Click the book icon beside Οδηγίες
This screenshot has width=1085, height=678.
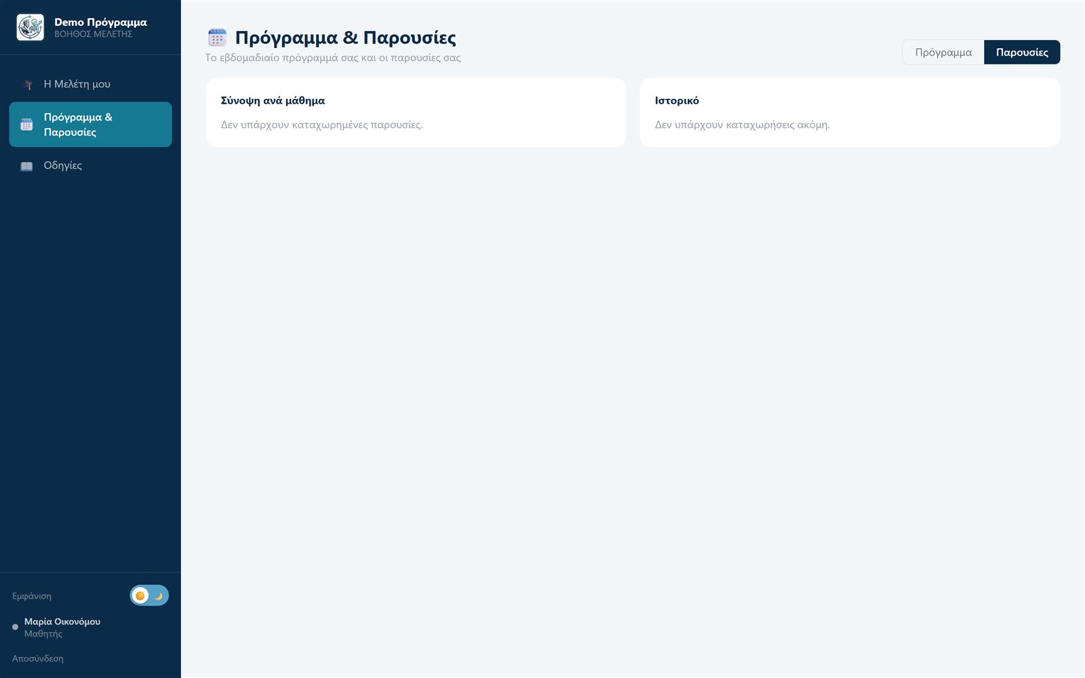click(26, 166)
